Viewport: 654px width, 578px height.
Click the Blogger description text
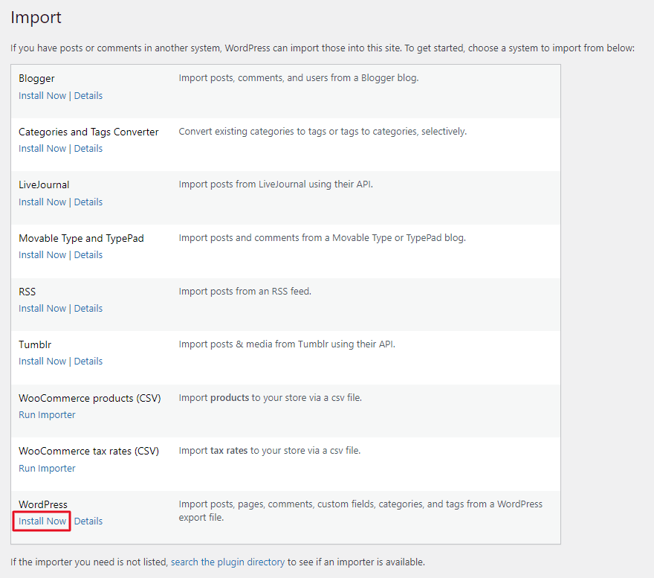[299, 78]
